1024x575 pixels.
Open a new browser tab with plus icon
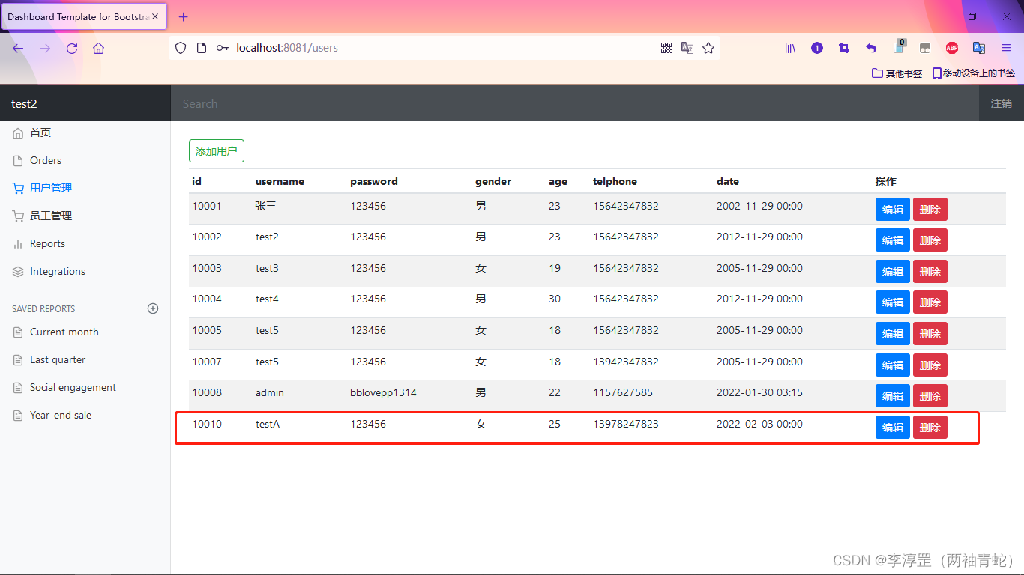click(x=184, y=16)
